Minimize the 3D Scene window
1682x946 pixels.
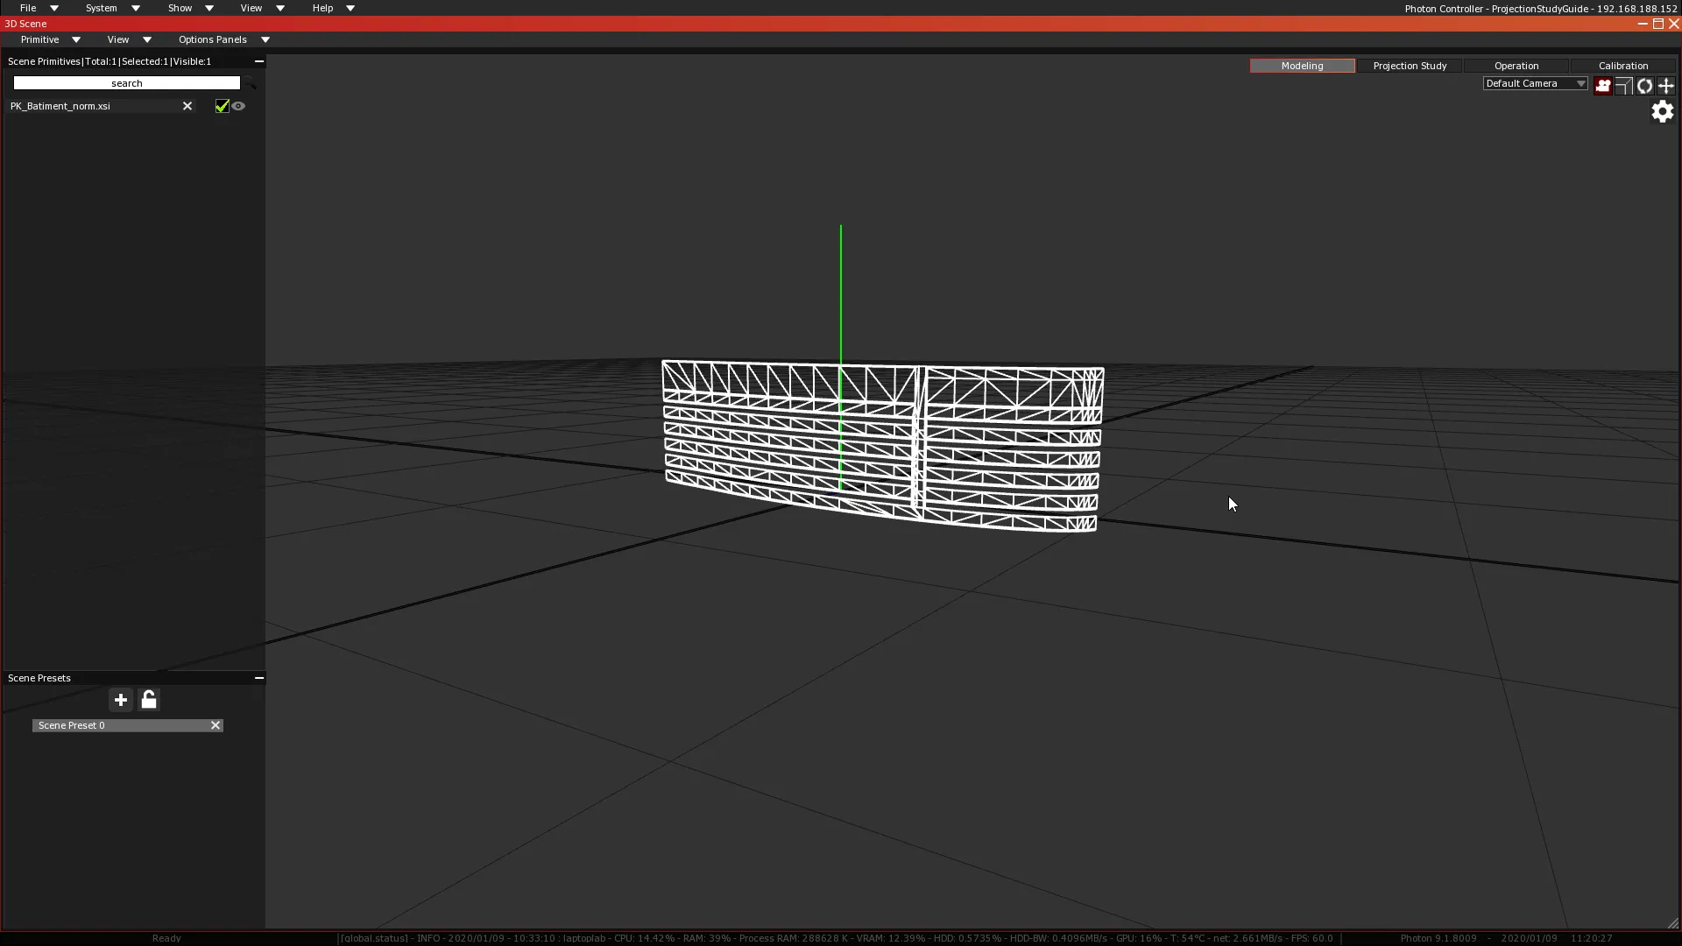[1643, 24]
